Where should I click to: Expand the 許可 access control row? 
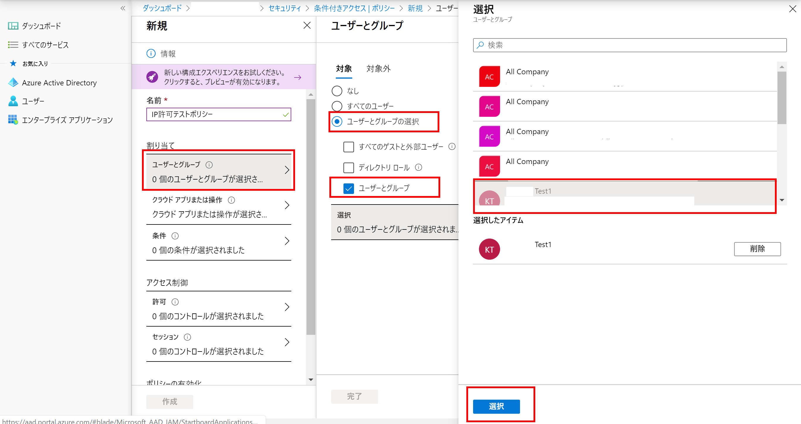pyautogui.click(x=218, y=309)
